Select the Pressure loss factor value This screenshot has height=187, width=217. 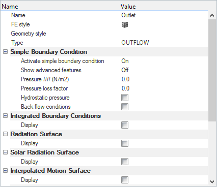[x=164, y=88]
